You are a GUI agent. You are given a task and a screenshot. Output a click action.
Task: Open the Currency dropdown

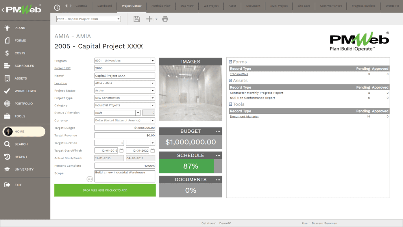[153, 121]
